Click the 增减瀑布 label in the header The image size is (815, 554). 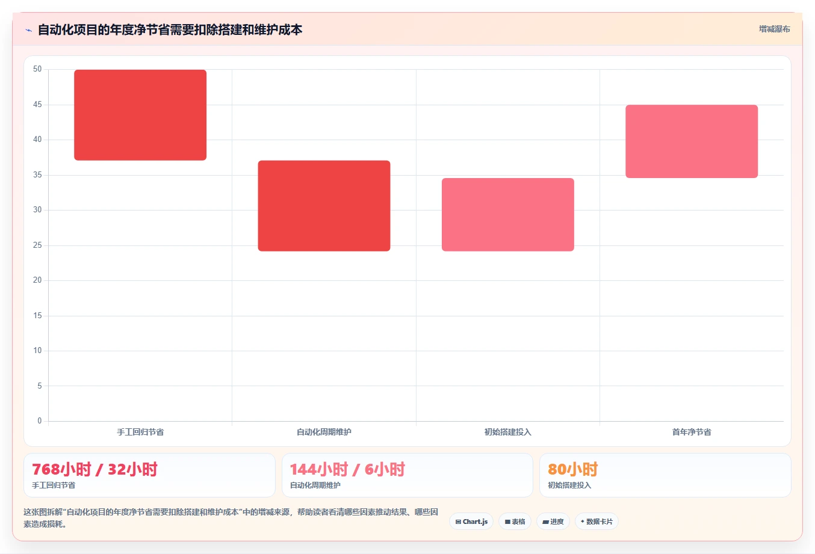(x=774, y=29)
